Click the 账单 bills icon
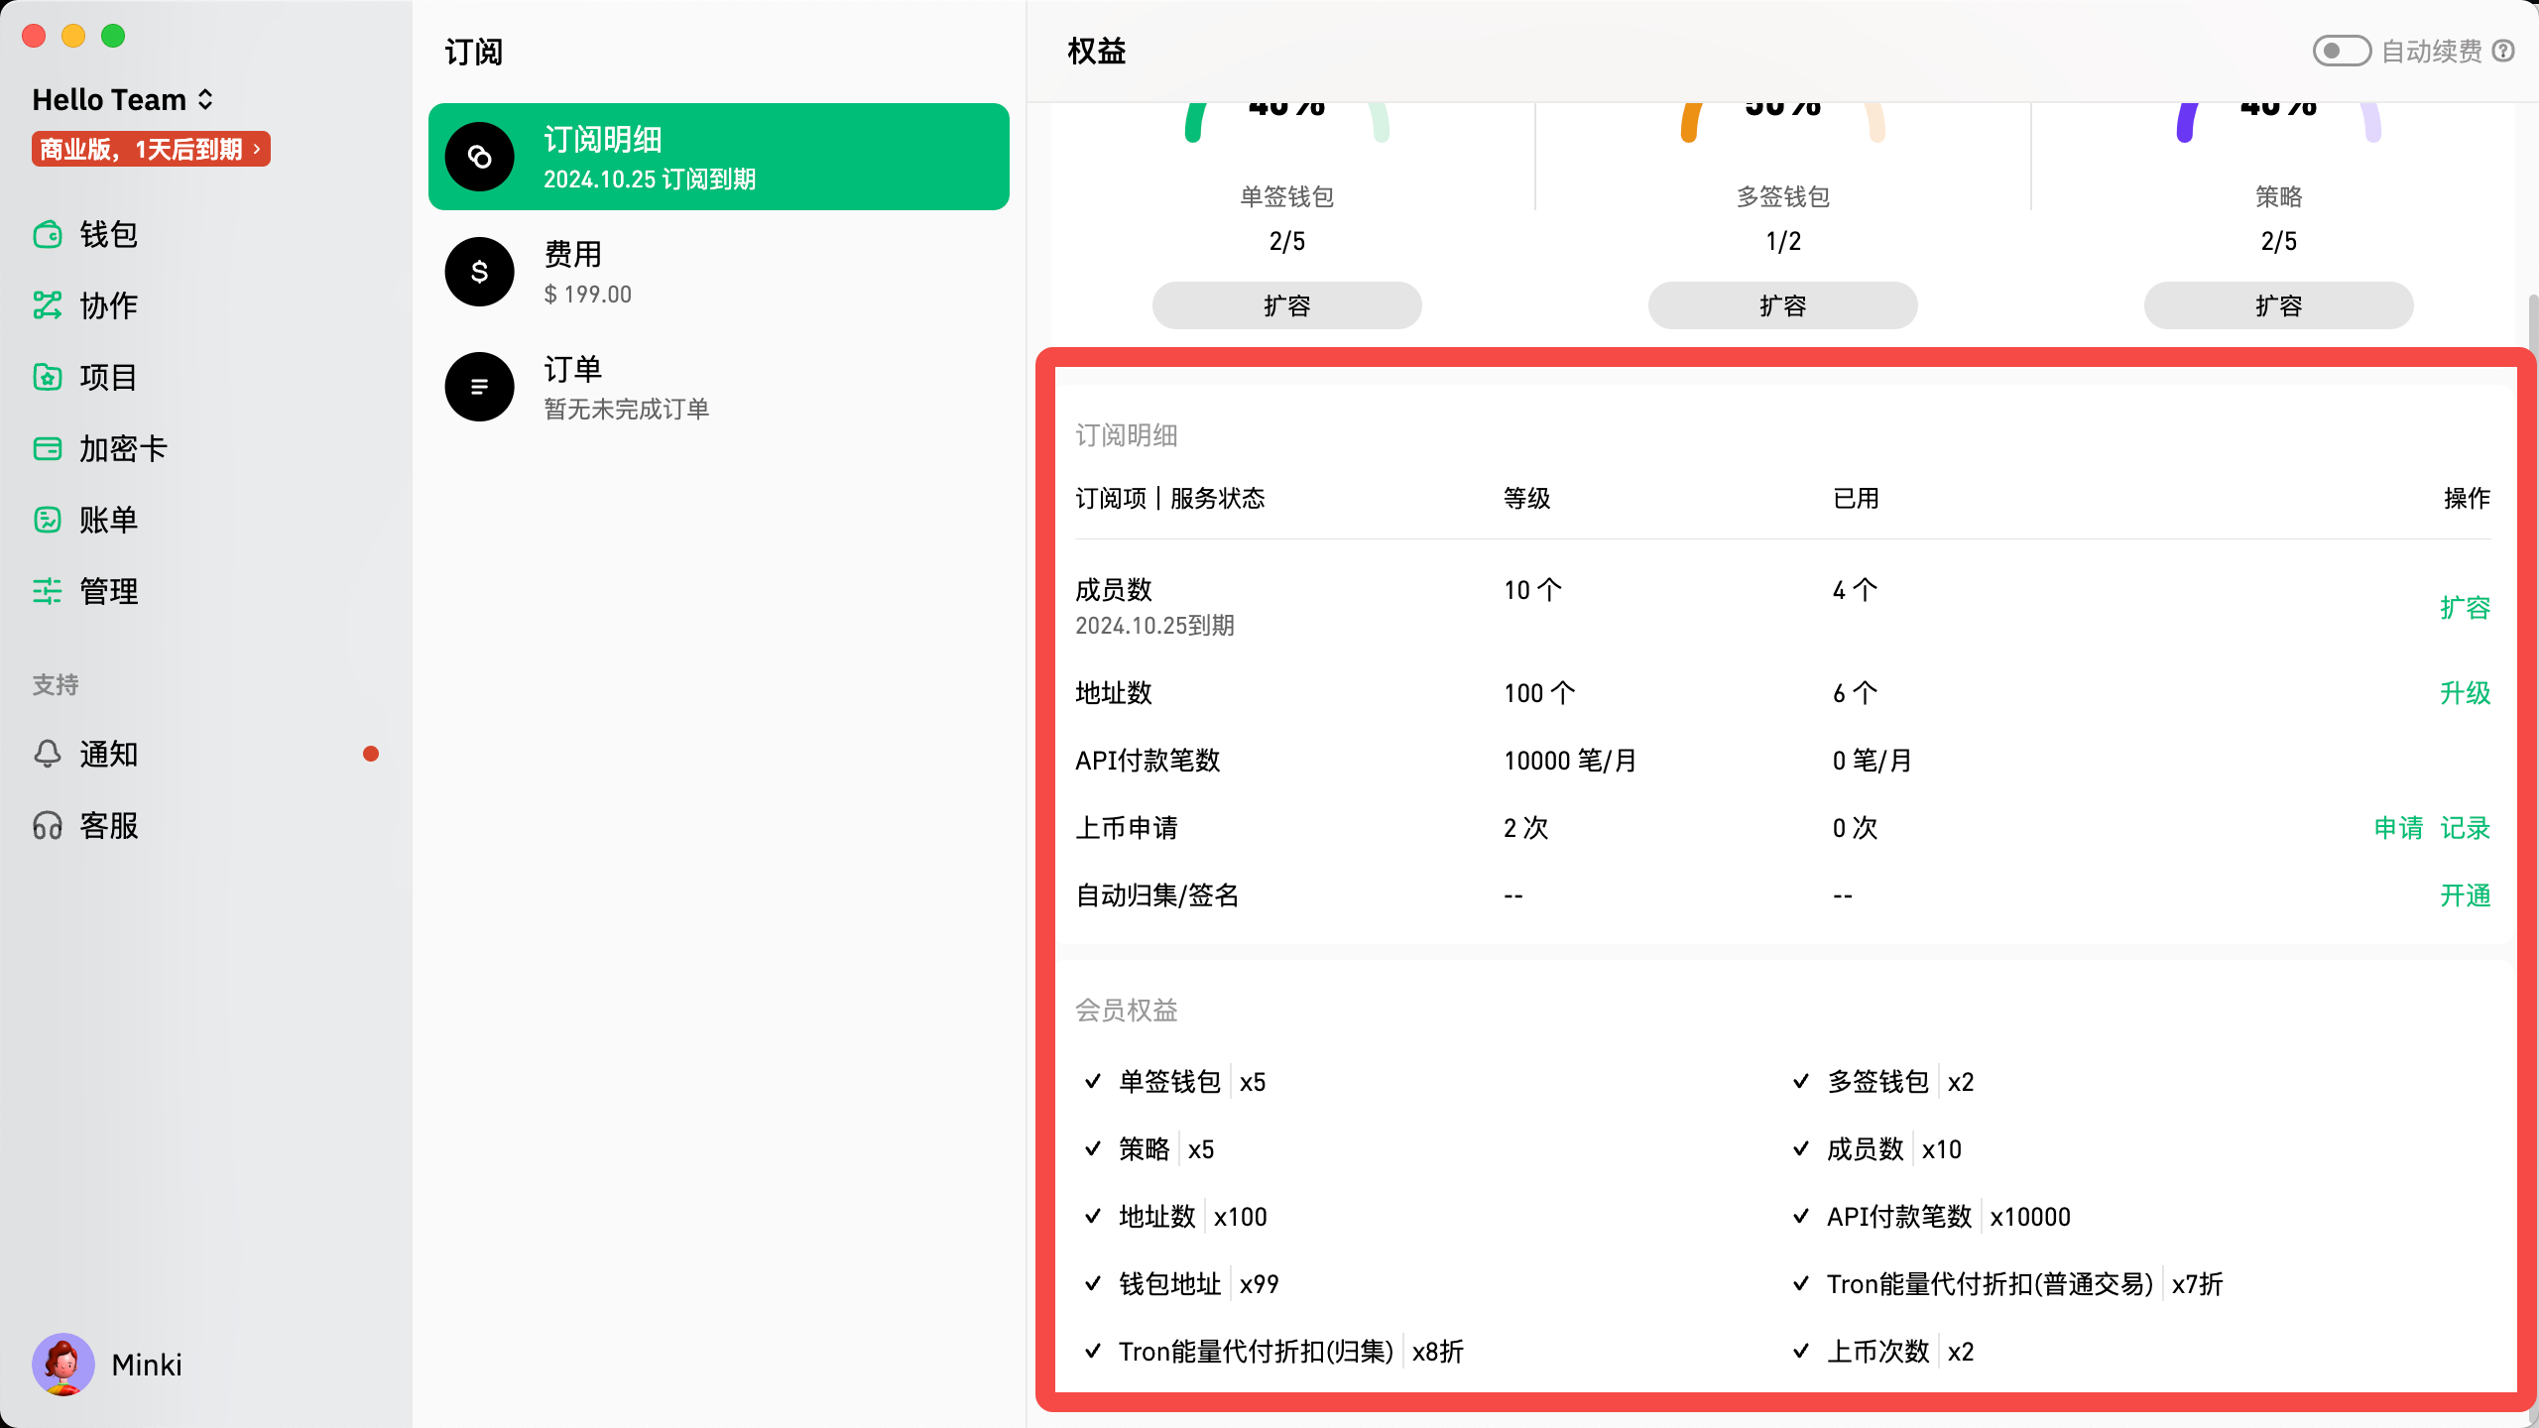 (47, 520)
